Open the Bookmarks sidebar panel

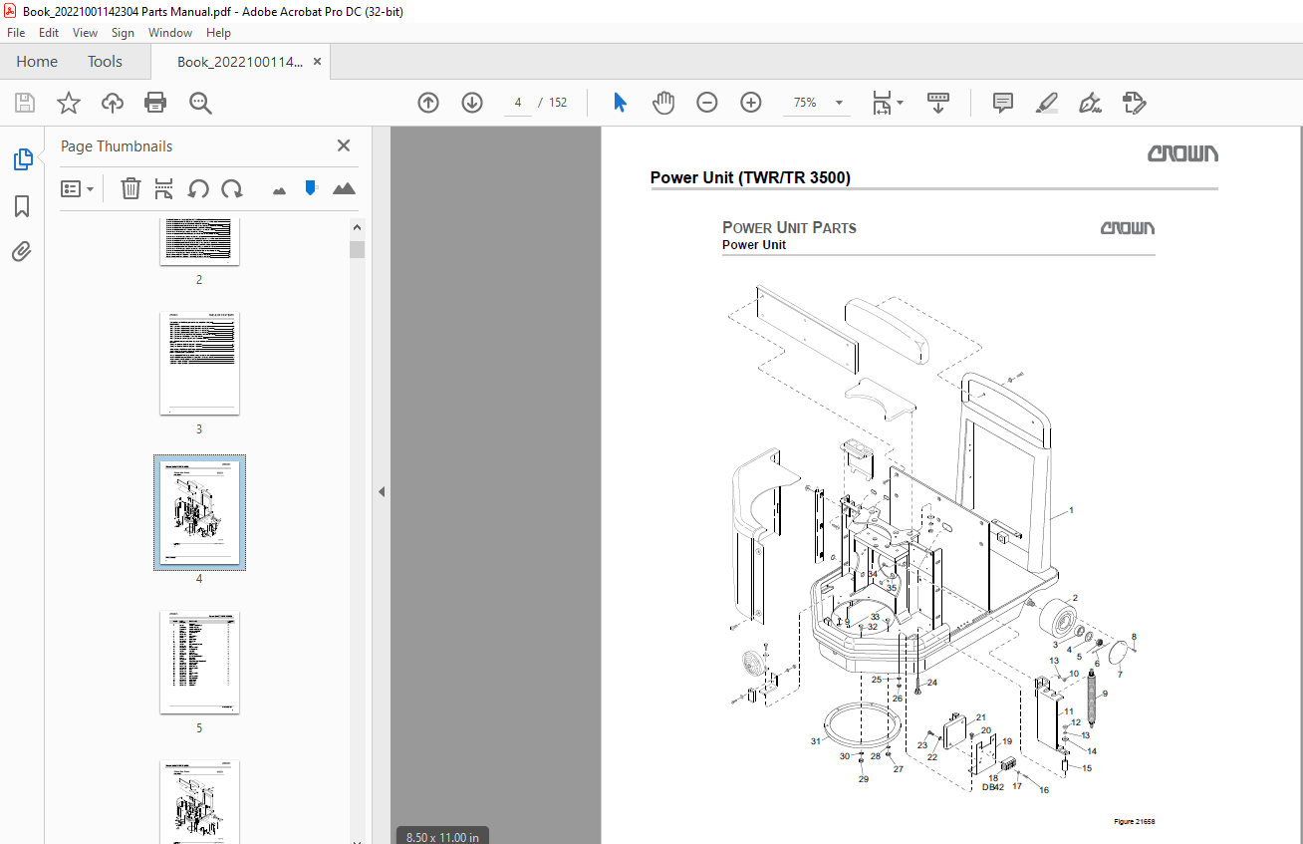point(22,206)
